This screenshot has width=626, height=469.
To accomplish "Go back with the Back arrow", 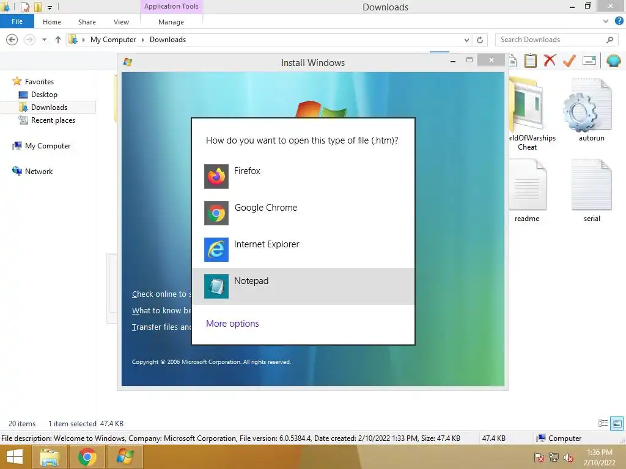I will pyautogui.click(x=12, y=40).
